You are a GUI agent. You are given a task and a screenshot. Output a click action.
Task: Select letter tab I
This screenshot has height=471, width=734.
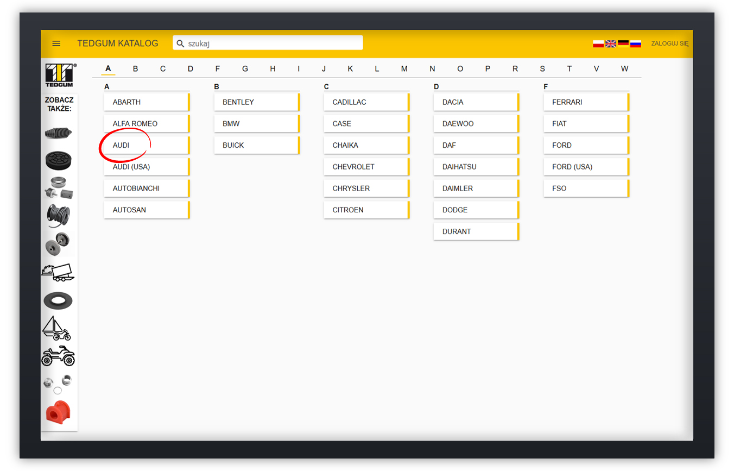pyautogui.click(x=299, y=68)
